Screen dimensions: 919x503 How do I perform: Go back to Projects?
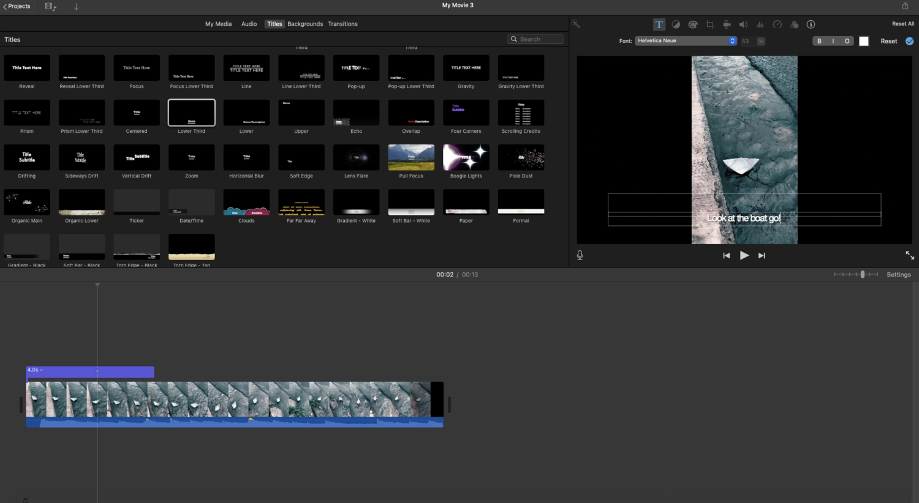click(x=17, y=6)
